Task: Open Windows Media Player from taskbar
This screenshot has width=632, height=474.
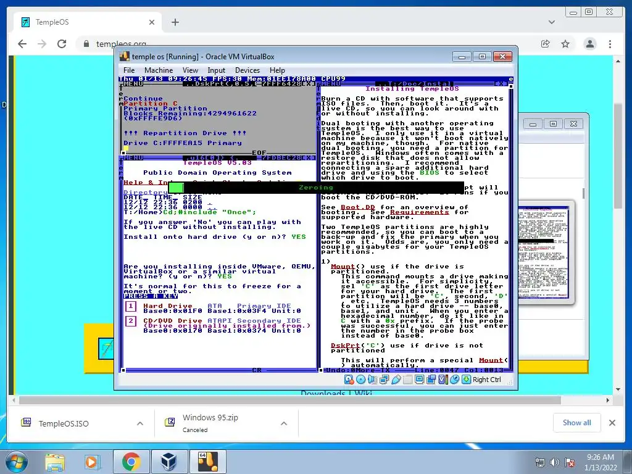Action: point(91,462)
